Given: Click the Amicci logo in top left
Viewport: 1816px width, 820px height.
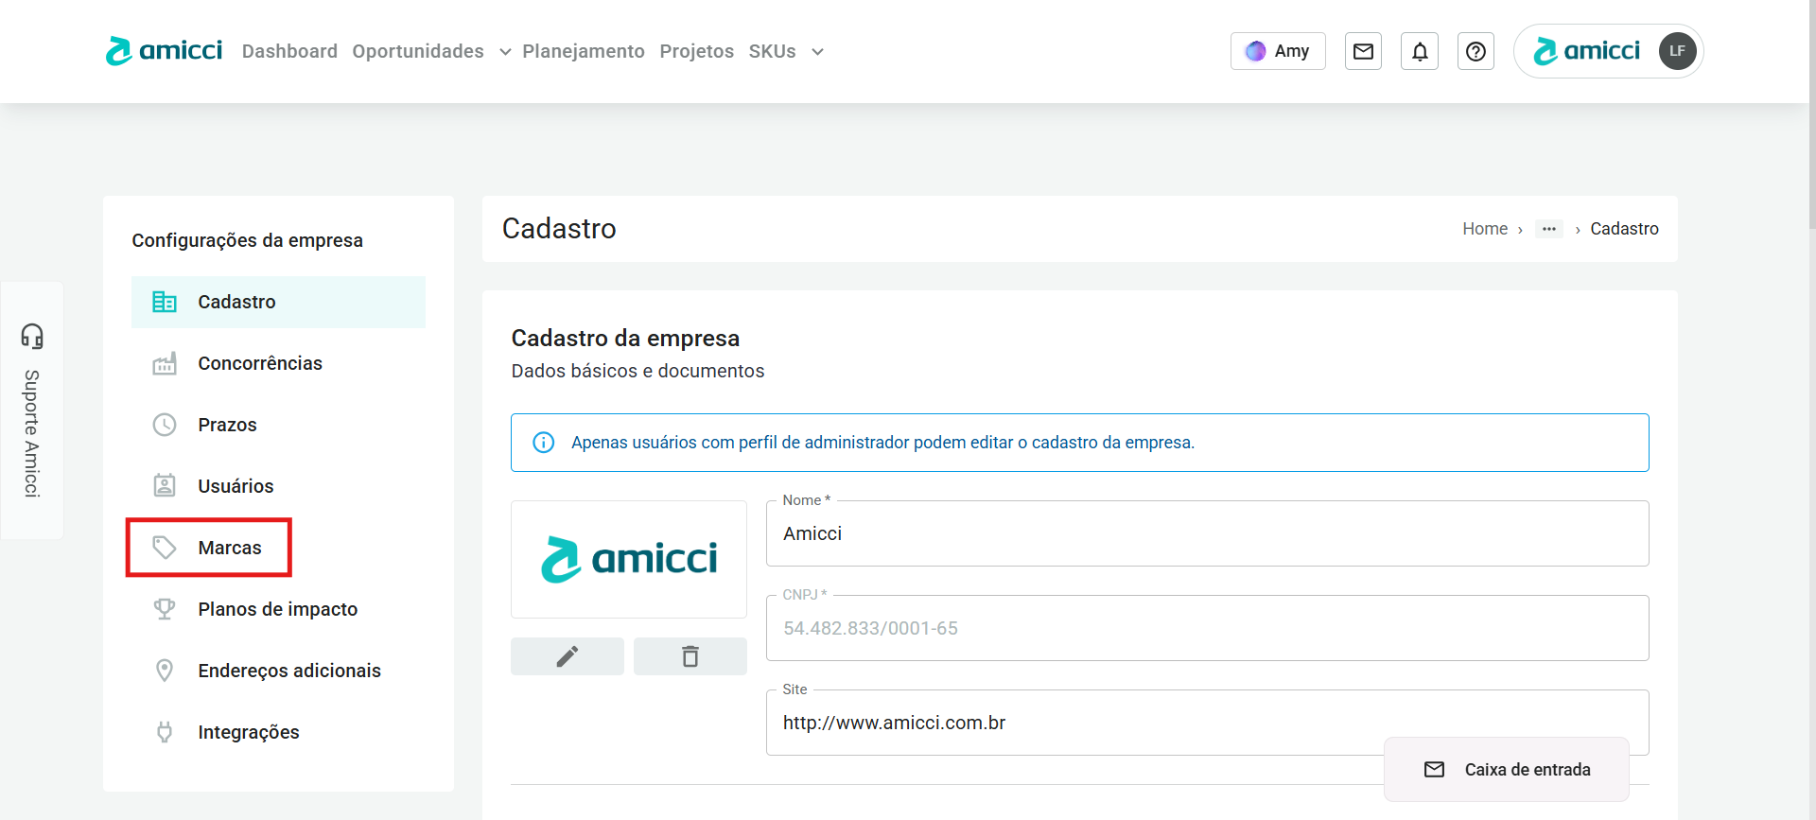Looking at the screenshot, I should [165, 51].
